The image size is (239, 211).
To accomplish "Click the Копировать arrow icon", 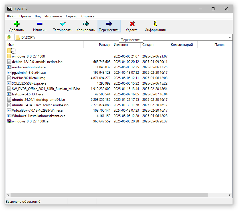I will tap(86, 24).
